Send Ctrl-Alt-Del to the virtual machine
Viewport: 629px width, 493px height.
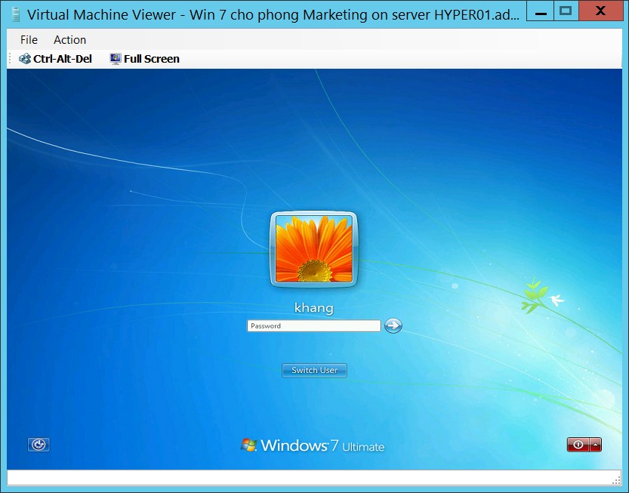click(55, 59)
